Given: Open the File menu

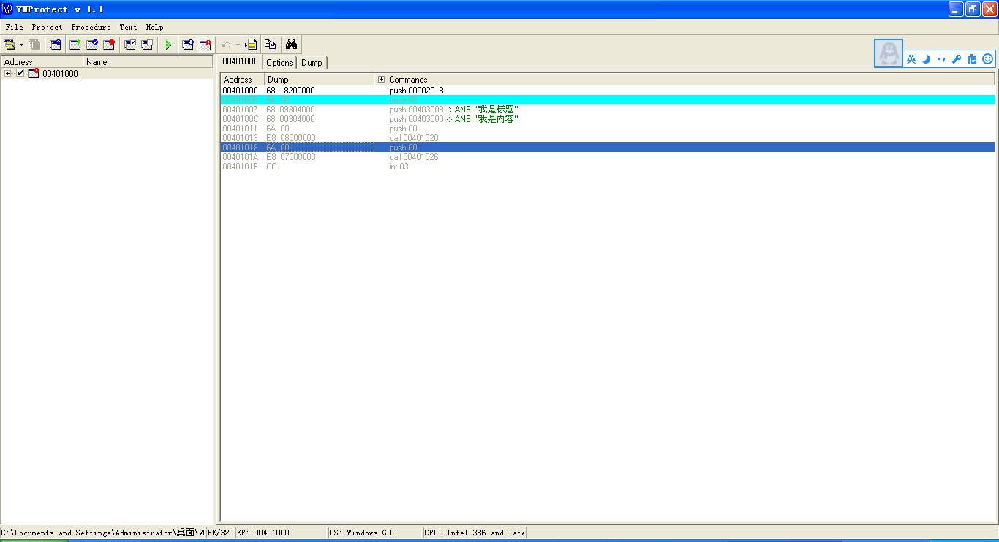Looking at the screenshot, I should click(14, 27).
